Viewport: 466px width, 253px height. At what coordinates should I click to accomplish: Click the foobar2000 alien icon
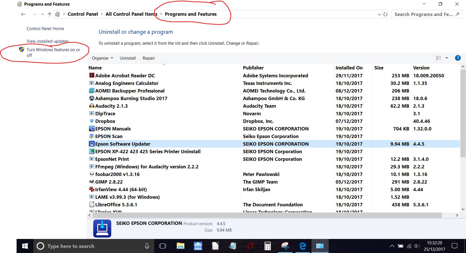click(x=92, y=174)
